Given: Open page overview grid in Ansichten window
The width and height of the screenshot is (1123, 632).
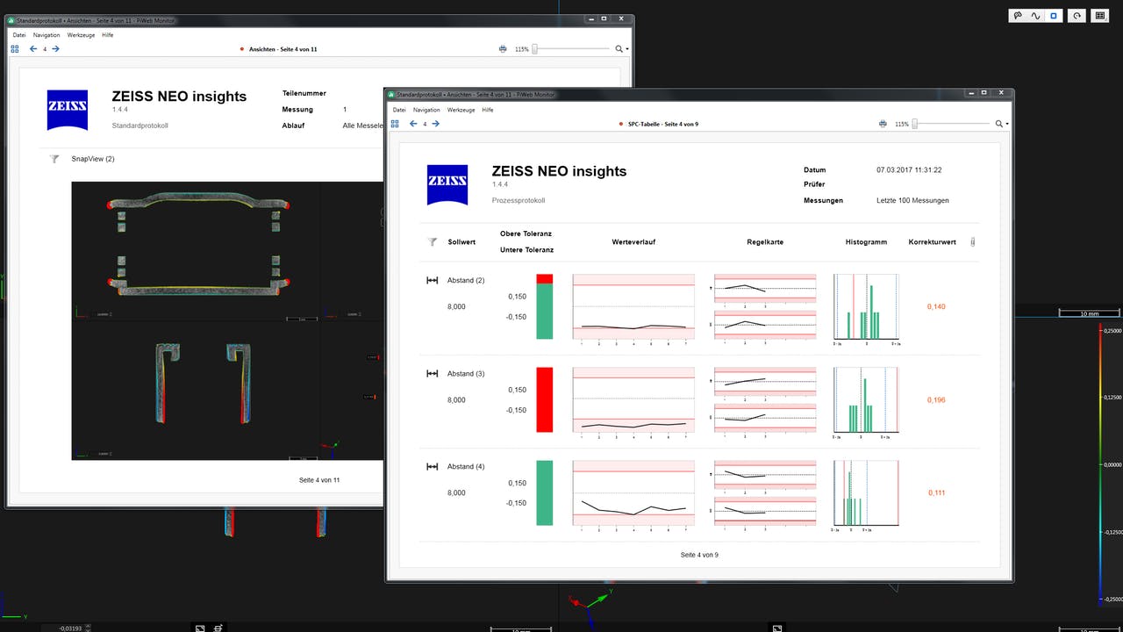Looking at the screenshot, I should point(15,49).
